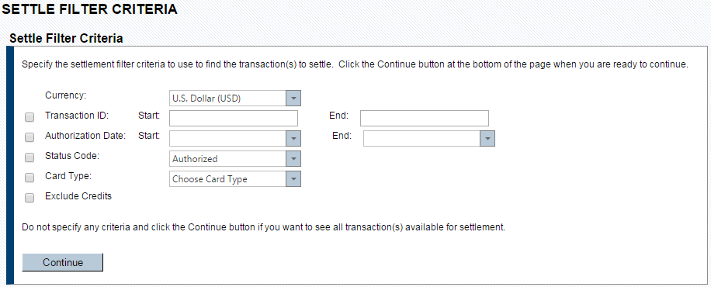The height and width of the screenshot is (287, 711).
Task: Open the Card Type dropdown arrow
Action: [x=293, y=178]
